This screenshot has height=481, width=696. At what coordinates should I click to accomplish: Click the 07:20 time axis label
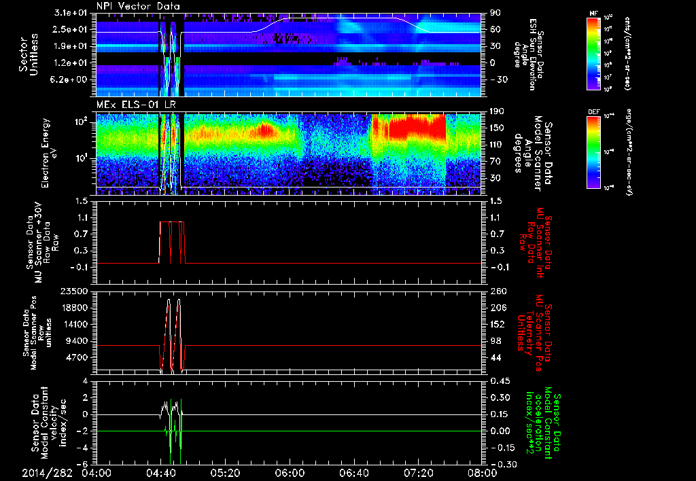click(x=418, y=473)
